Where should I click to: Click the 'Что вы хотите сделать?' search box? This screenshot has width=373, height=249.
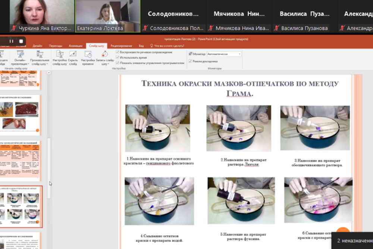click(x=172, y=46)
